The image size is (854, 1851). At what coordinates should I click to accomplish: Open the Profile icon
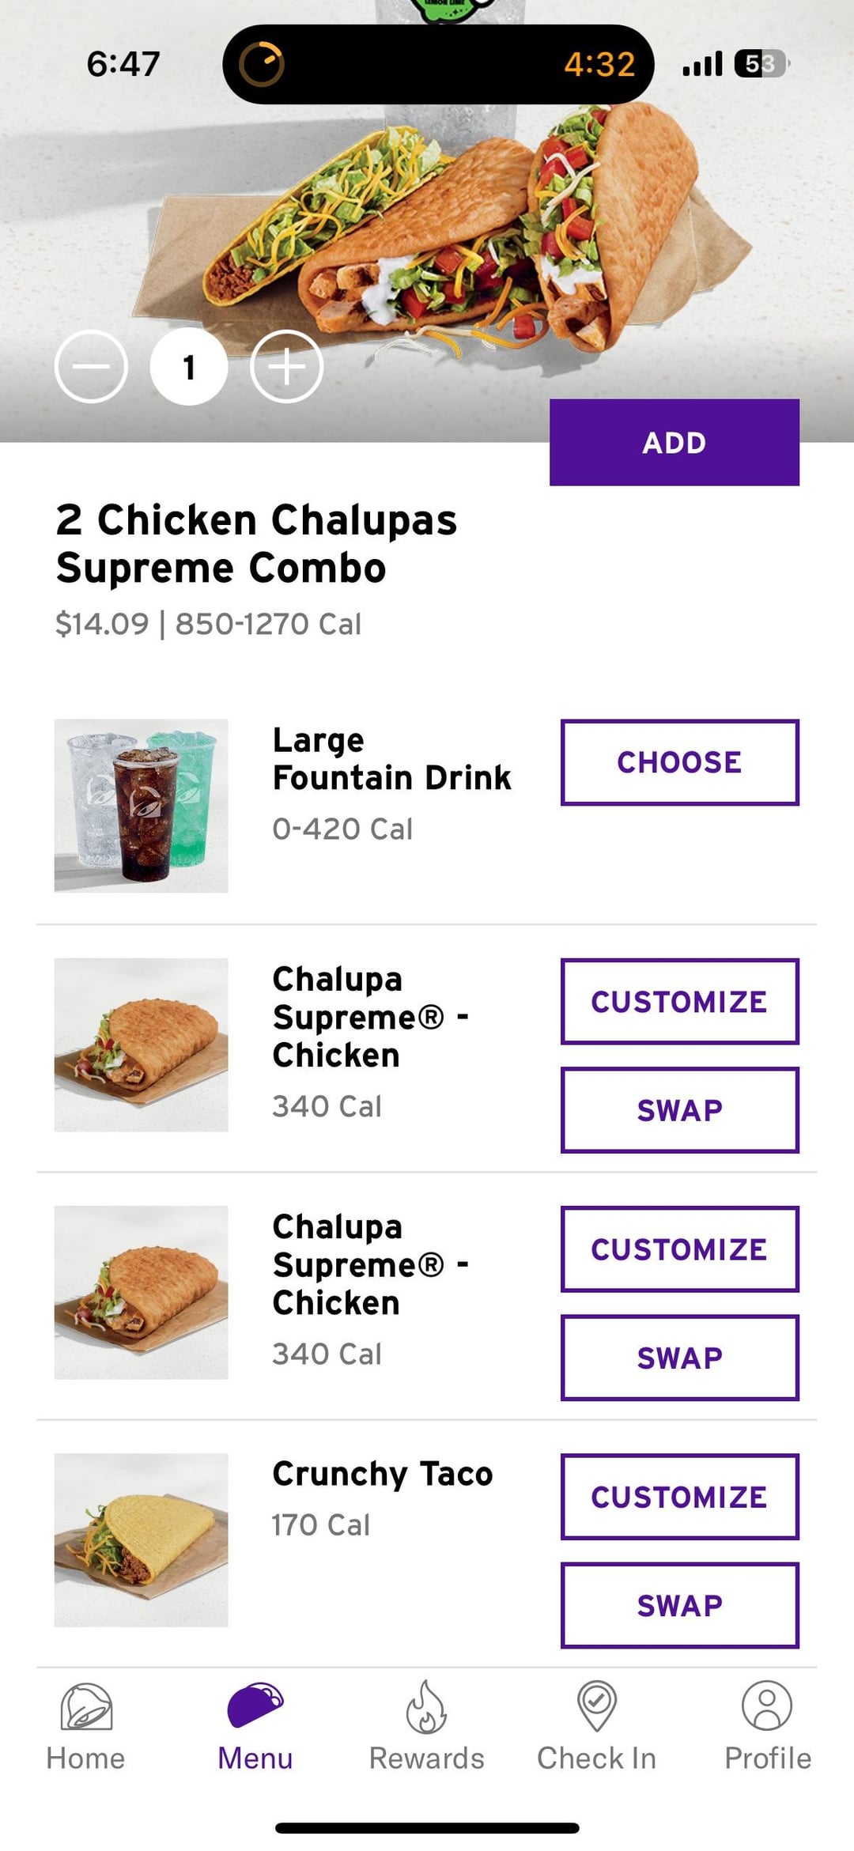pos(767,1706)
